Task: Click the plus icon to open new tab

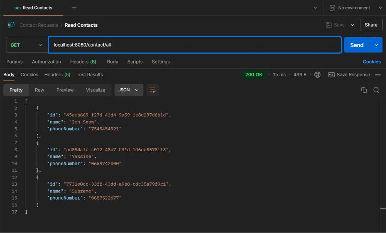Action: click(74, 8)
